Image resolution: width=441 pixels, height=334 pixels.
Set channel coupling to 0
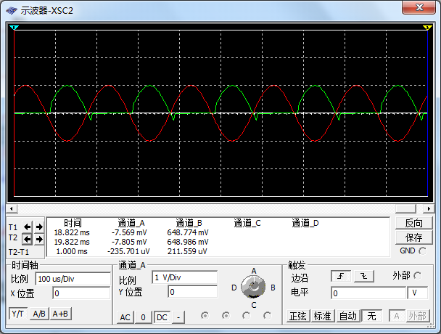pos(143,317)
